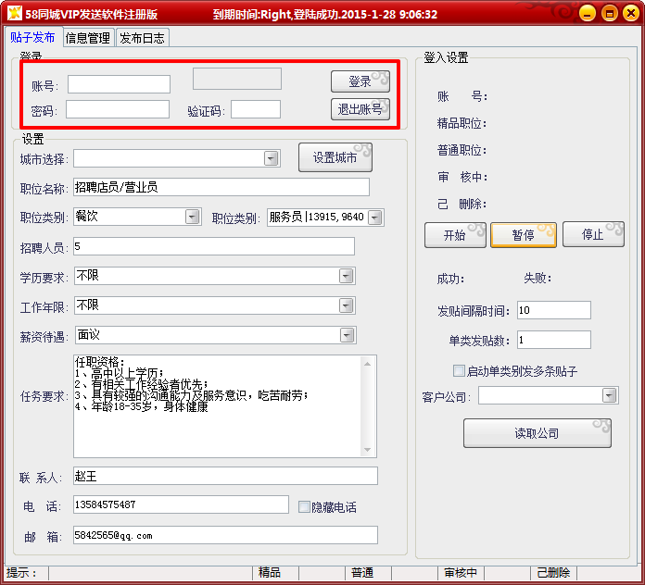Click the 退出账号 button
Screen dimensions: 645x585
point(360,109)
